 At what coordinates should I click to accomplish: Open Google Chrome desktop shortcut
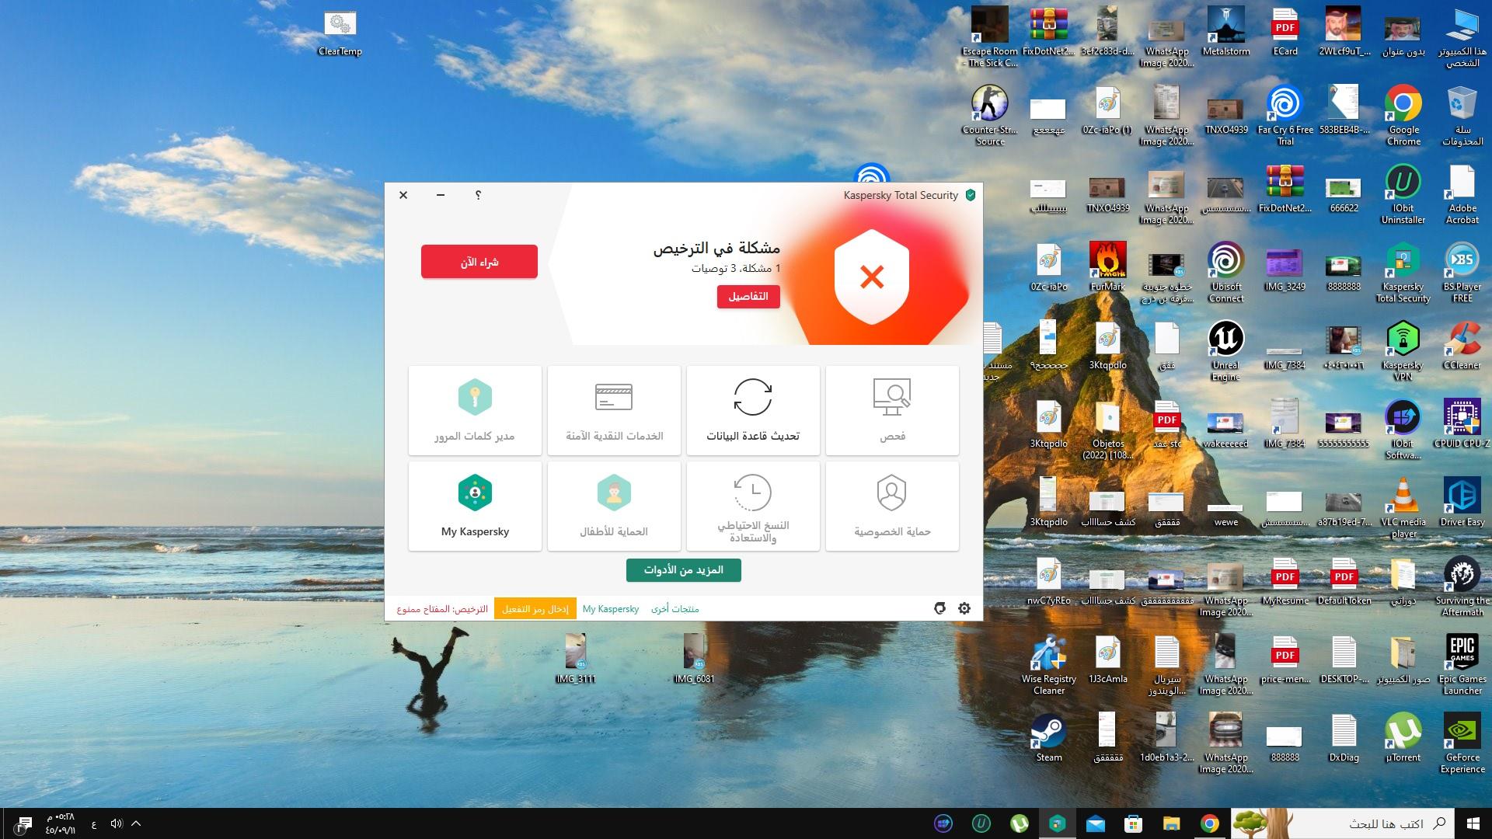(1403, 115)
